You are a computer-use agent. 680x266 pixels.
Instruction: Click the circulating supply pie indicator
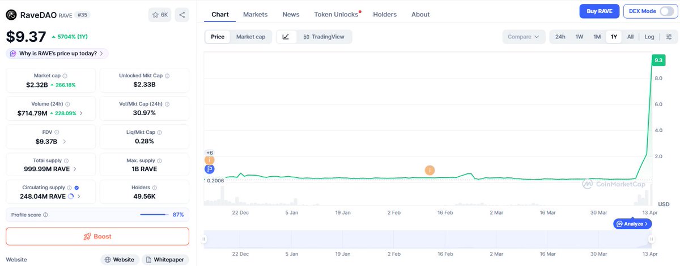pyautogui.click(x=71, y=197)
